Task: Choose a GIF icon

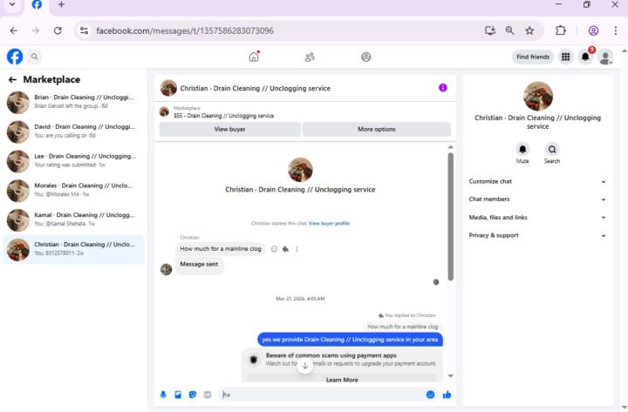Action: coord(207,395)
